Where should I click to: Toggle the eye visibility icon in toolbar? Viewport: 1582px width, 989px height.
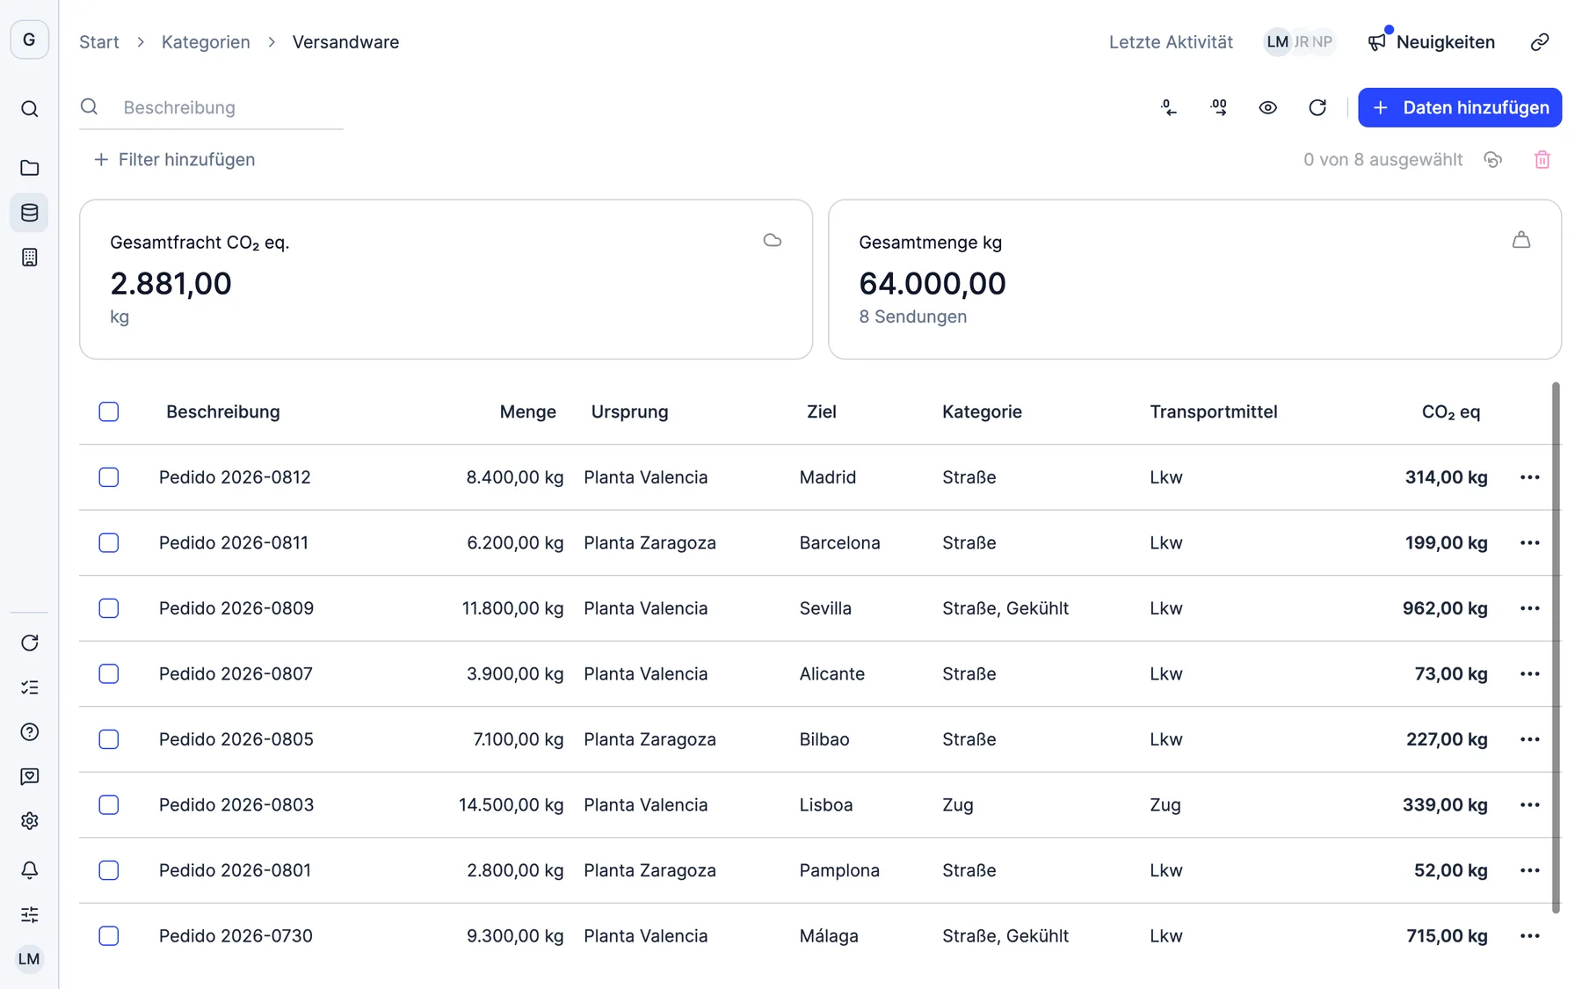[x=1267, y=107]
